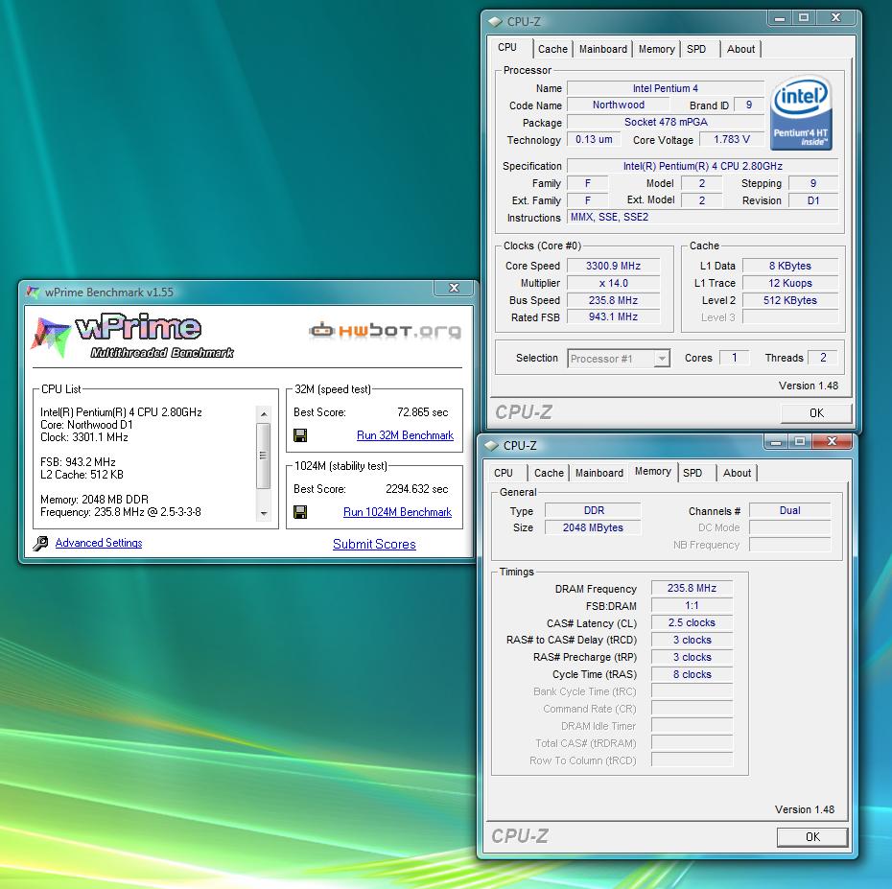Minimize the top CPU-Z window
This screenshot has height=889, width=892.
[x=780, y=18]
